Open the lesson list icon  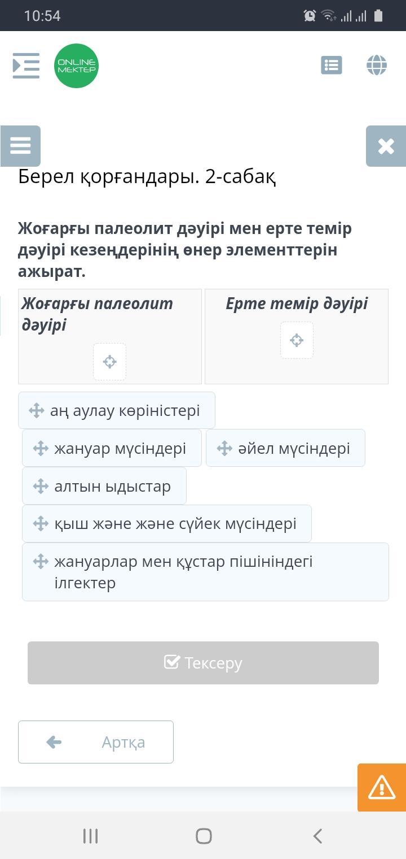332,66
